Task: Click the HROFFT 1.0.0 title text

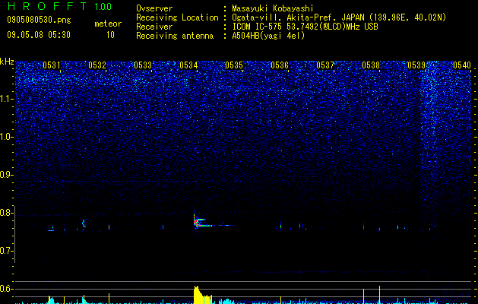Action: point(59,6)
